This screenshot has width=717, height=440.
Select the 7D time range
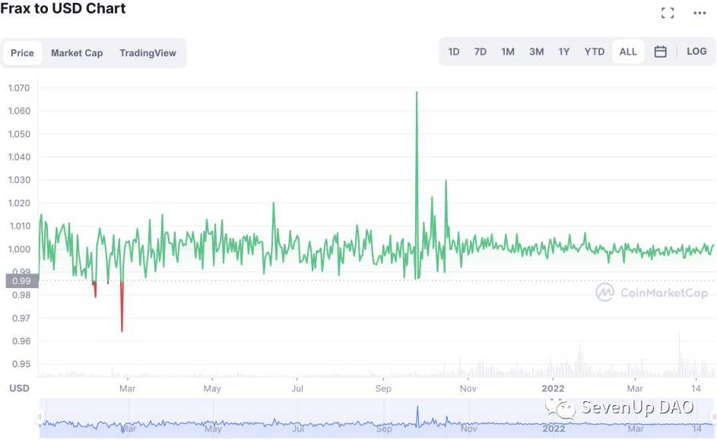coord(481,52)
